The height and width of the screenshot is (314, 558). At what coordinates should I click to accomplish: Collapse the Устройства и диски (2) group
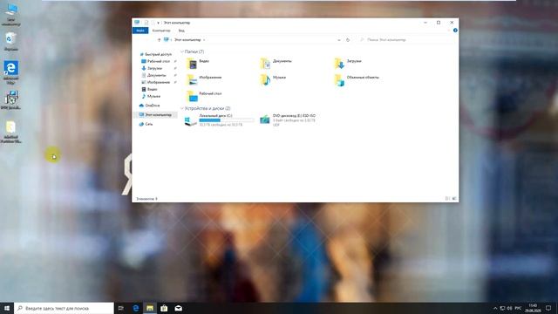click(182, 108)
